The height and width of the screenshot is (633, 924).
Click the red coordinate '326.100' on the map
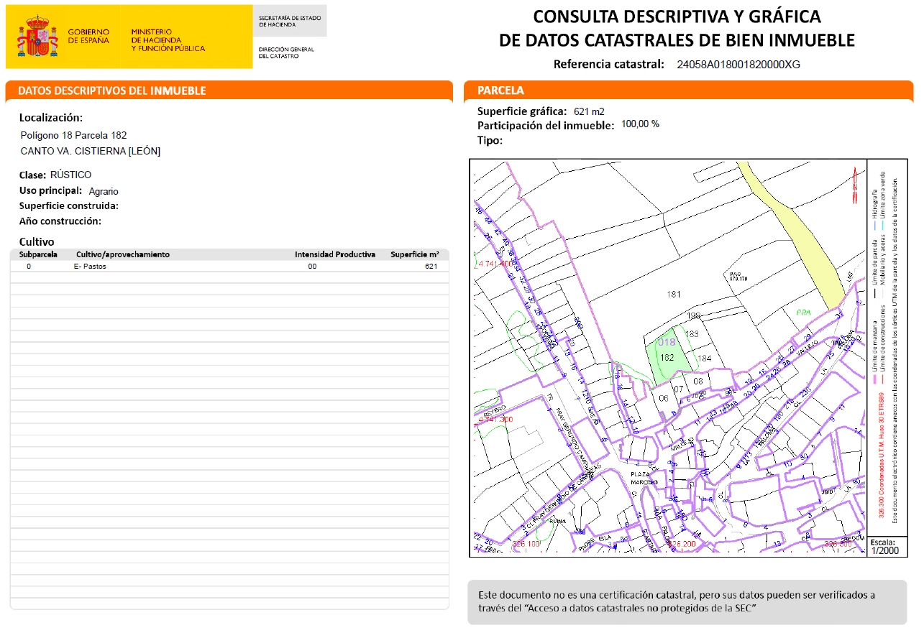[526, 545]
